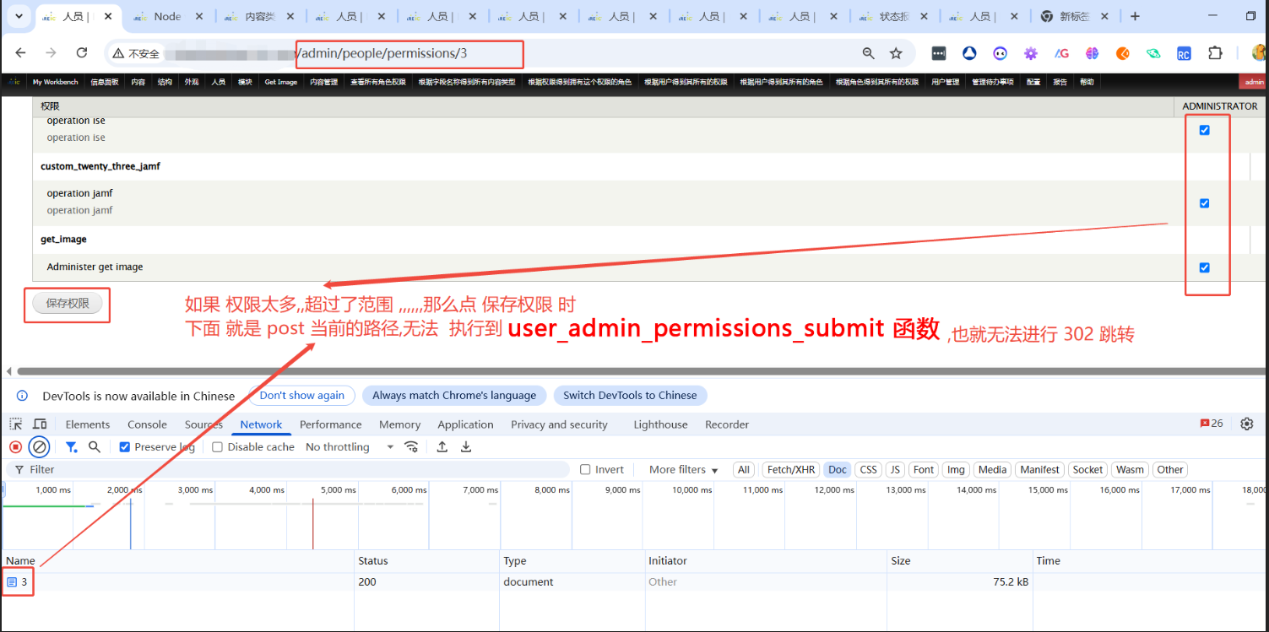Screen dimensions: 1269x632
Task: Select the Wasm filter chip
Action: [1130, 470]
